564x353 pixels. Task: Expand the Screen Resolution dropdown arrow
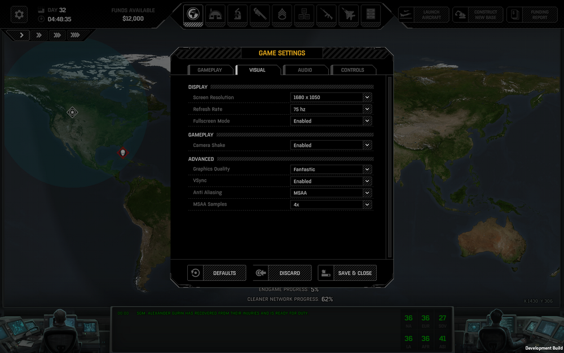tap(367, 97)
